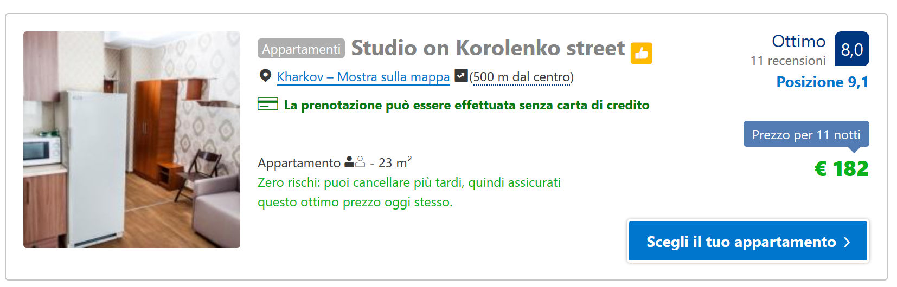
Task: Open the Studio on Korolenko street title
Action: pyautogui.click(x=488, y=48)
